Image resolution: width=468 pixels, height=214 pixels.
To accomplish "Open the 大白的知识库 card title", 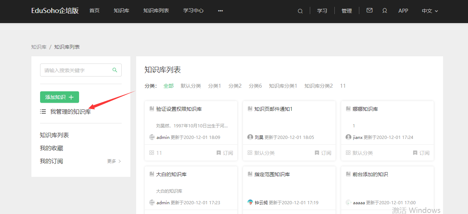I will pyautogui.click(x=171, y=174).
